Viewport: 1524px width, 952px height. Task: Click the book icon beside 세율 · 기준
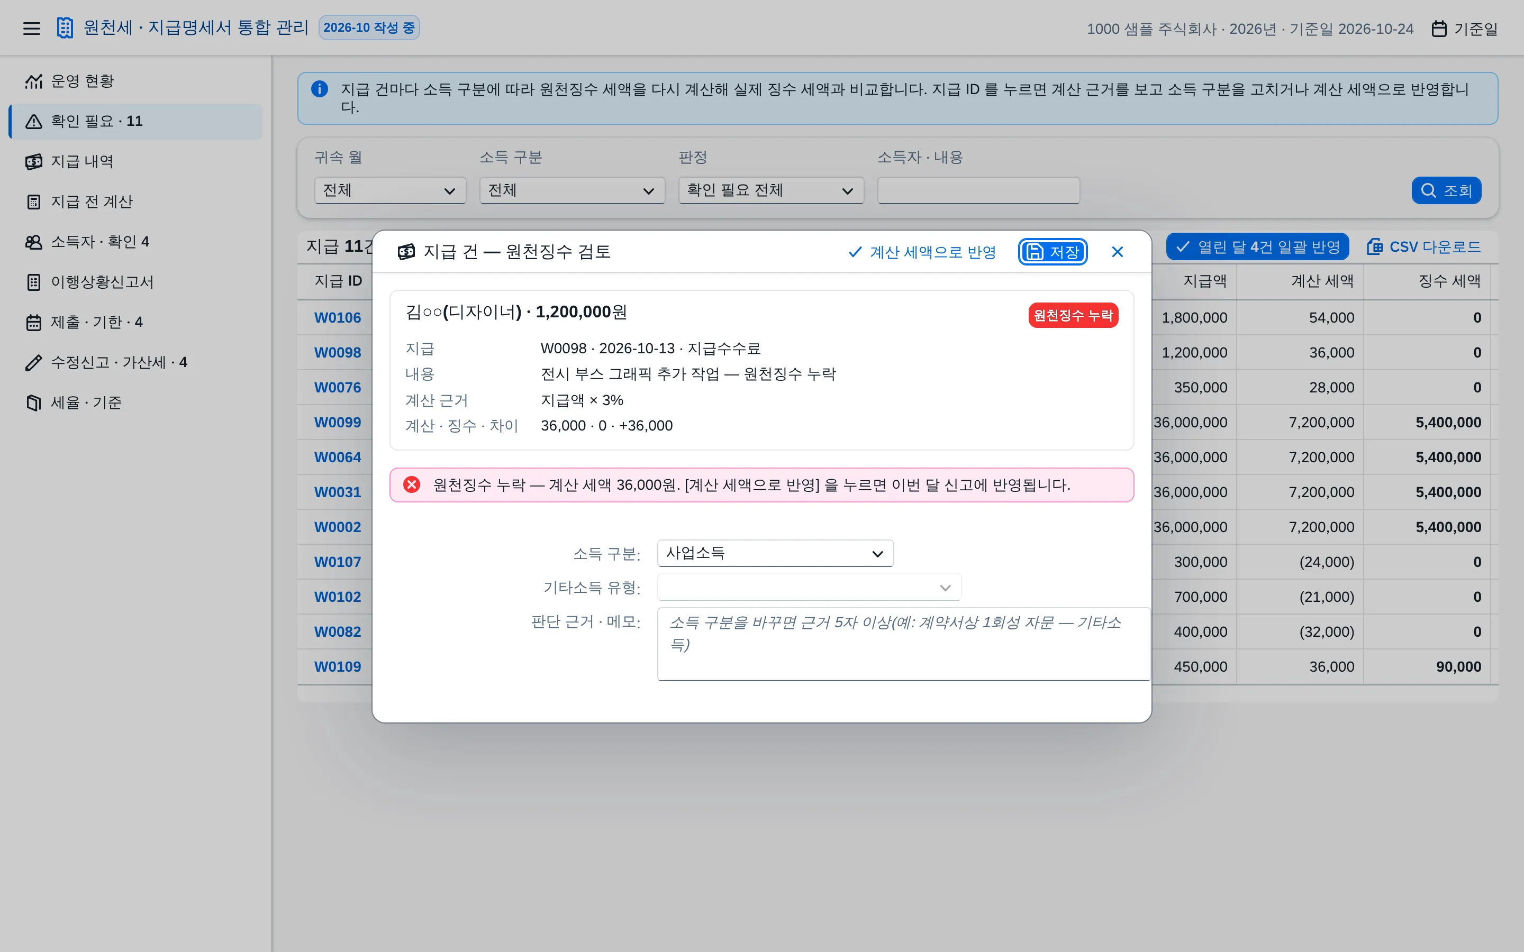[34, 403]
